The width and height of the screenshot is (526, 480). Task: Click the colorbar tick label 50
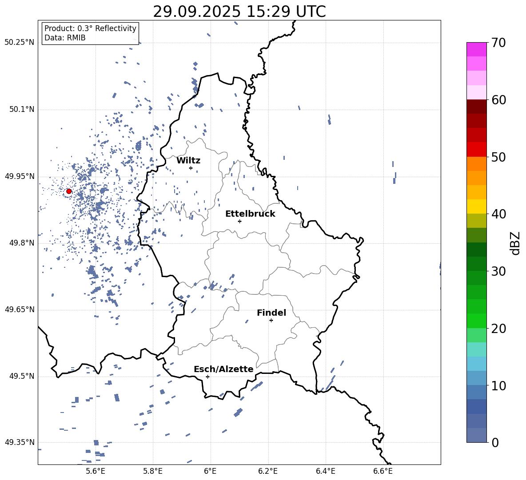pos(499,157)
